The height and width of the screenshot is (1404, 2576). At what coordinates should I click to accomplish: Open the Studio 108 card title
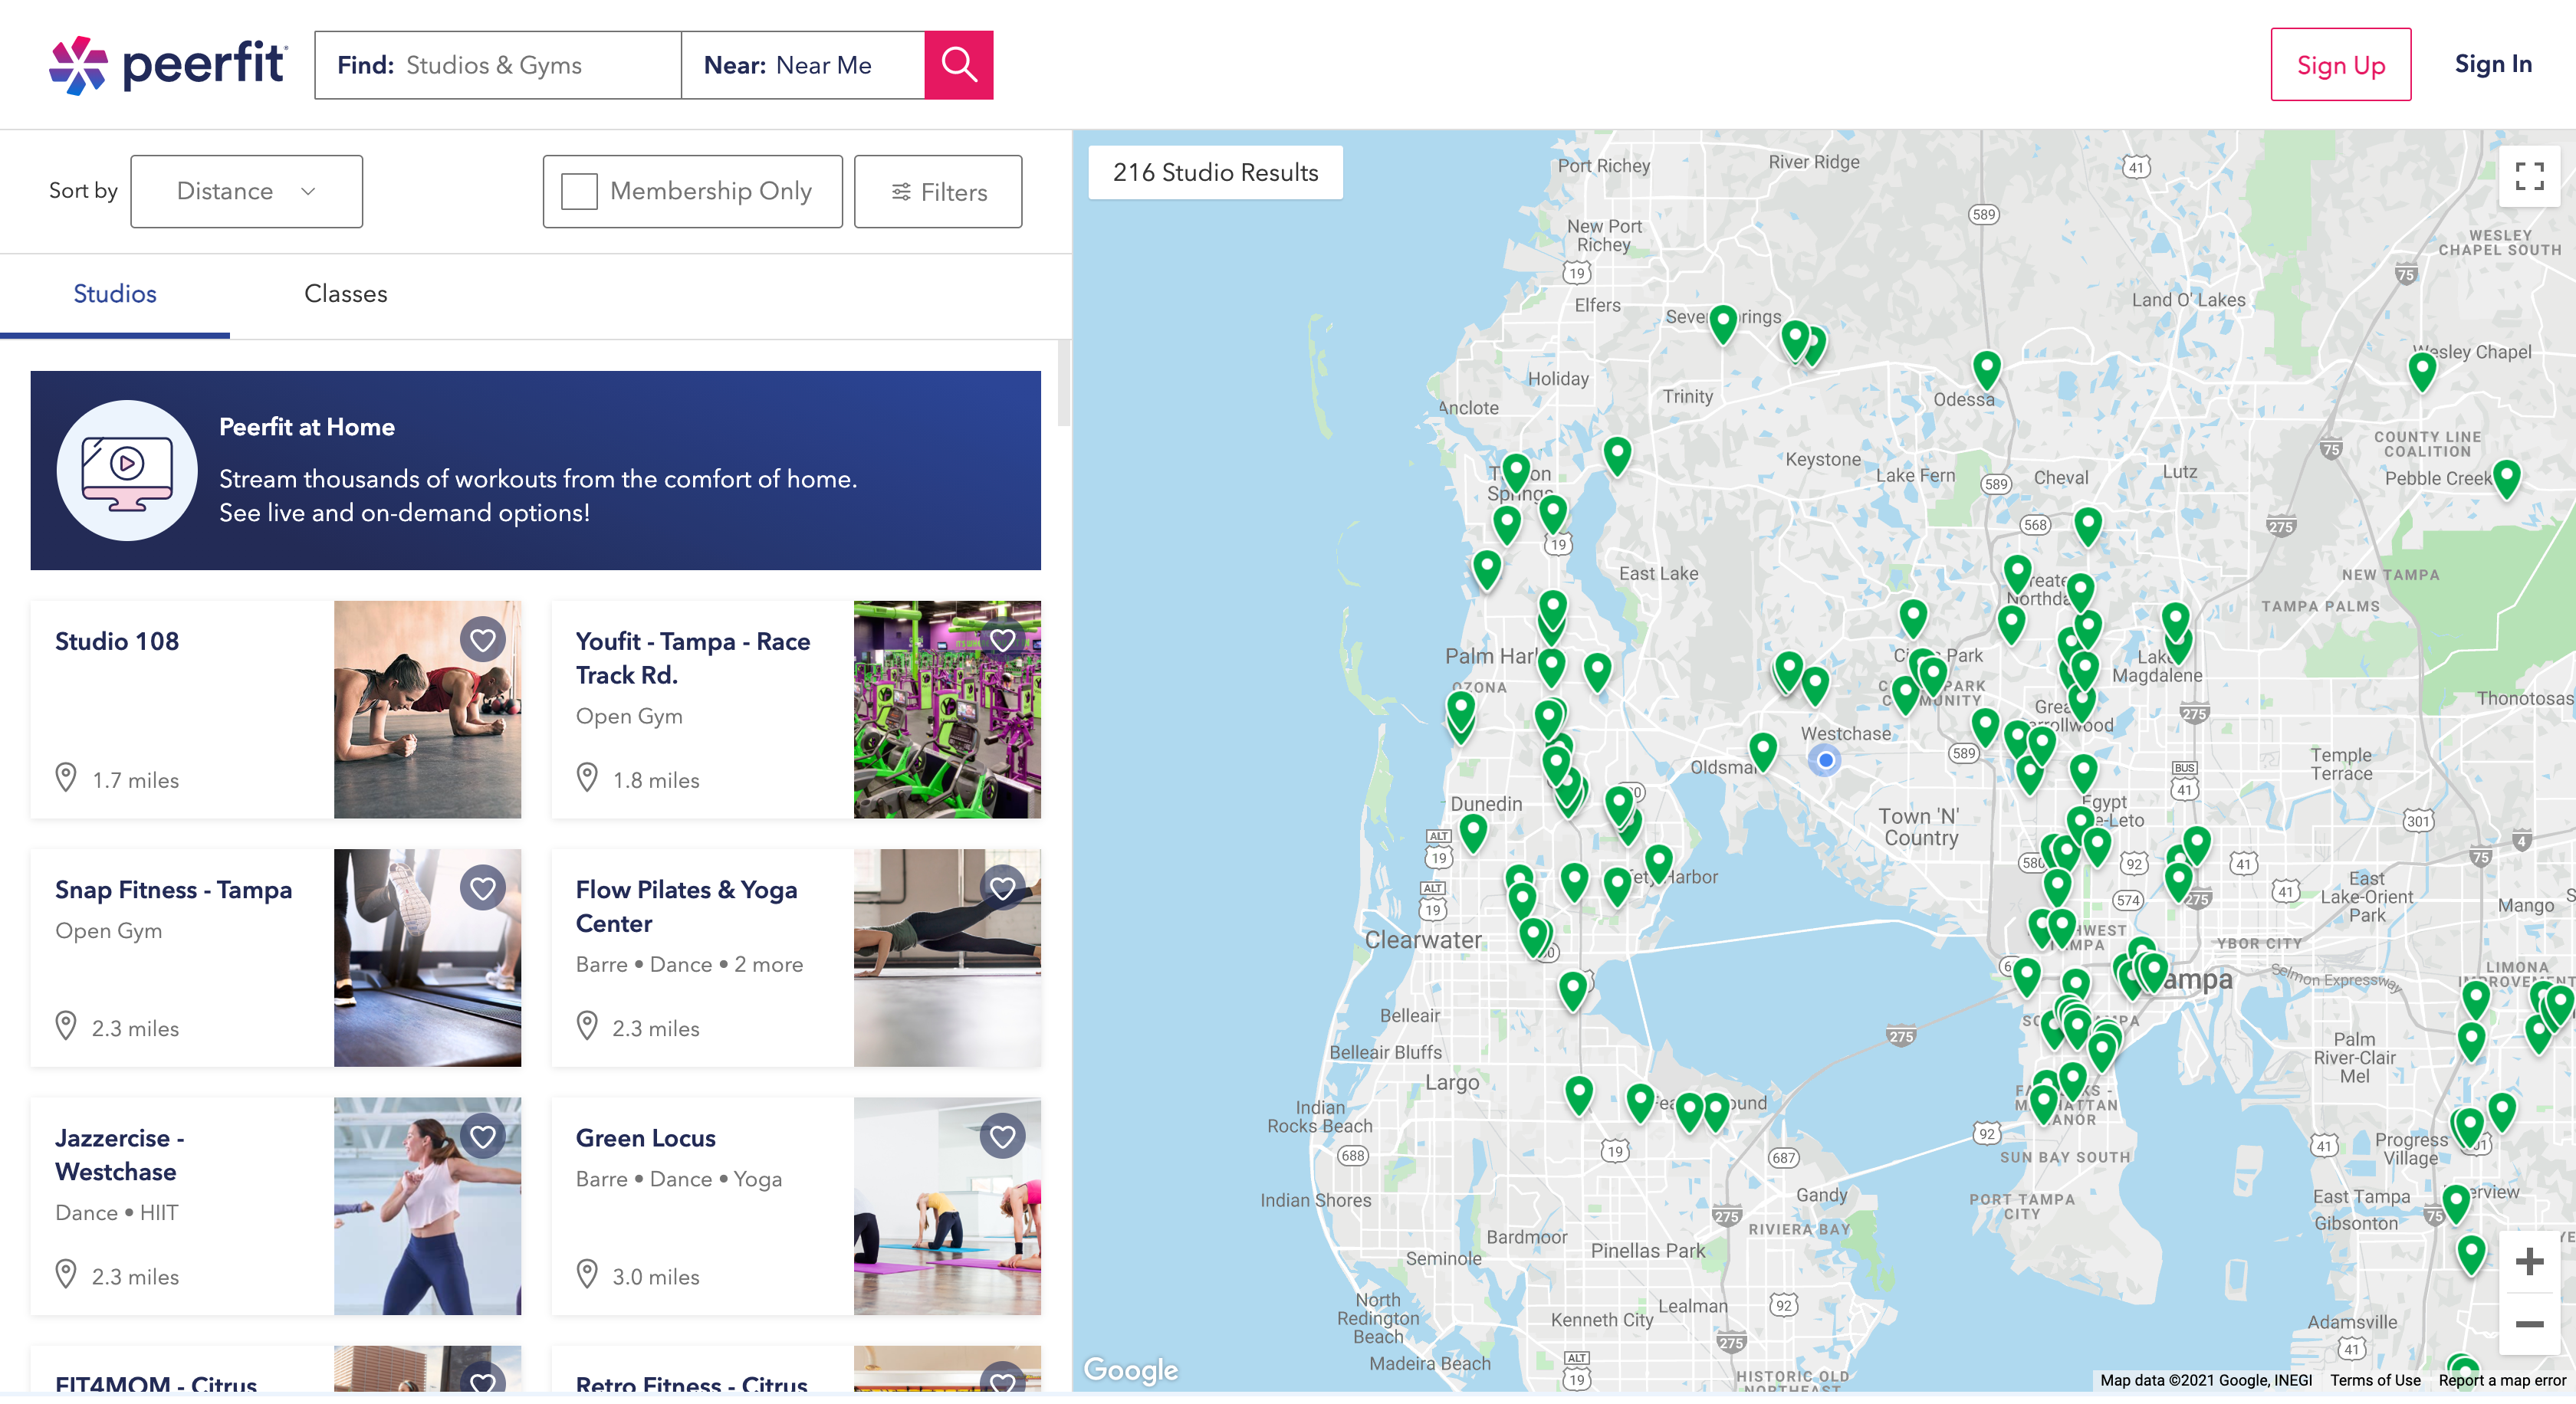[117, 641]
